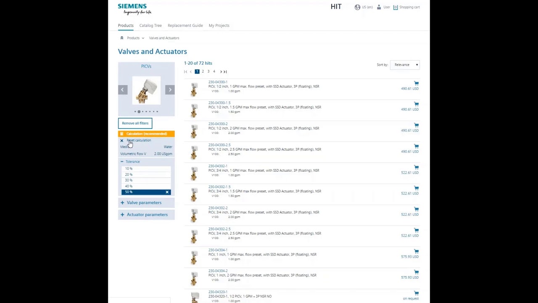
Task: Add 230-04302-2.5 to cart
Action: (416, 230)
